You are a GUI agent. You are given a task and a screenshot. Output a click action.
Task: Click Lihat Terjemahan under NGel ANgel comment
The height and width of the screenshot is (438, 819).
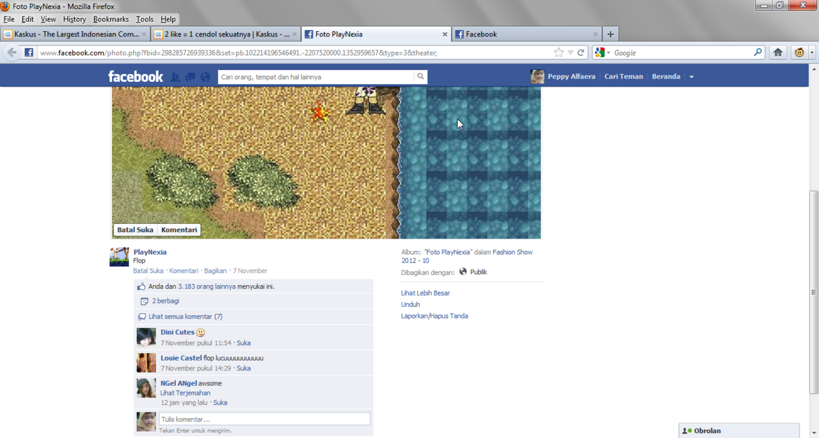(185, 393)
